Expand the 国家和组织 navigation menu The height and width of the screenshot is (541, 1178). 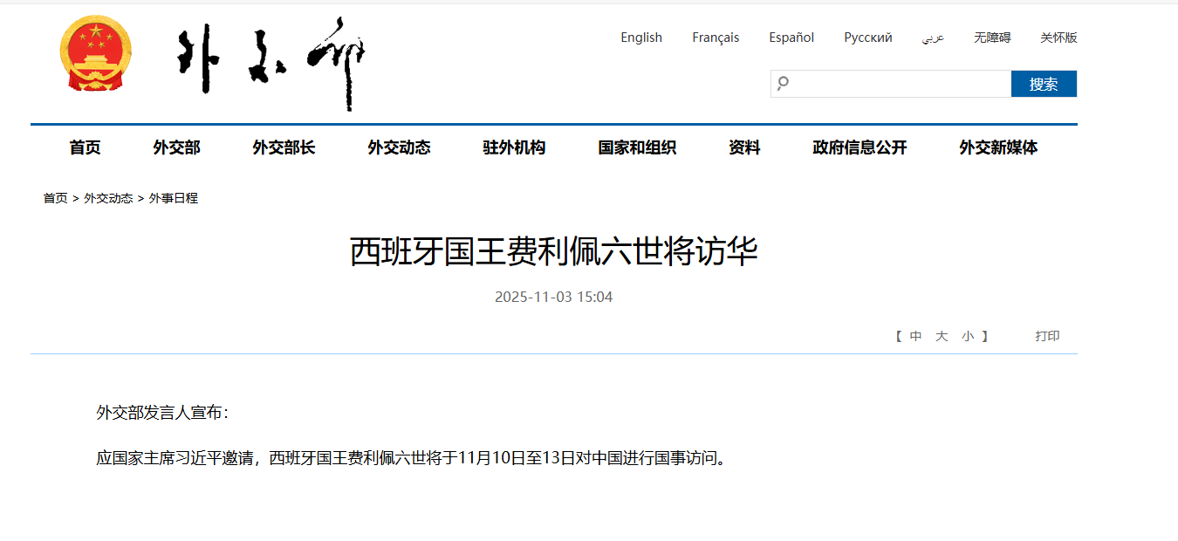pos(637,147)
